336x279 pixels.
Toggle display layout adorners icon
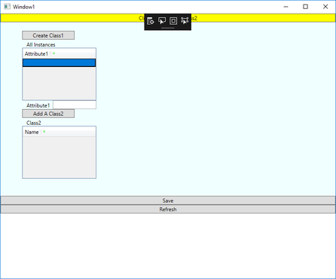point(173,21)
